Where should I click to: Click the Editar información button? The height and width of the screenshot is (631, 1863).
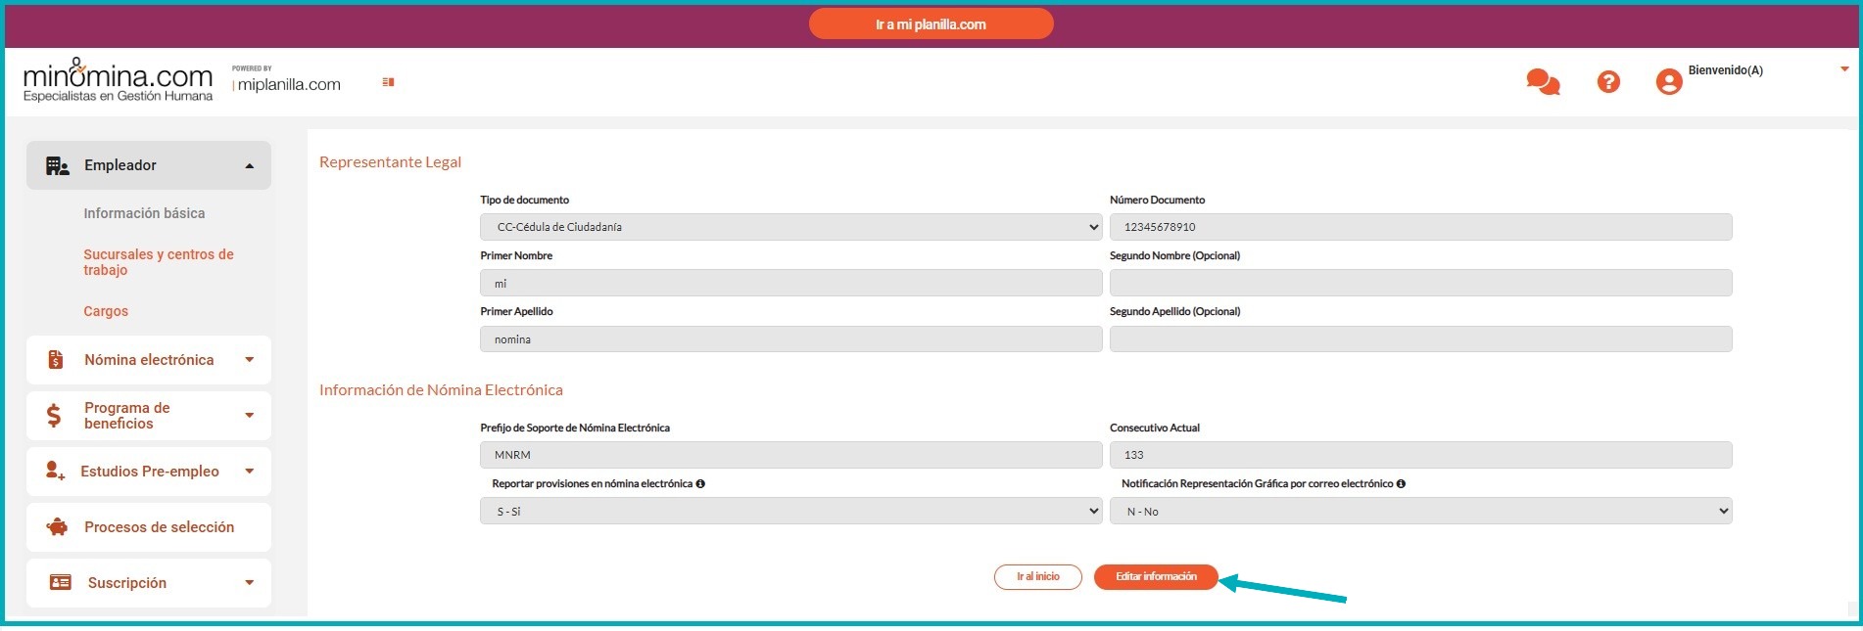point(1156,577)
